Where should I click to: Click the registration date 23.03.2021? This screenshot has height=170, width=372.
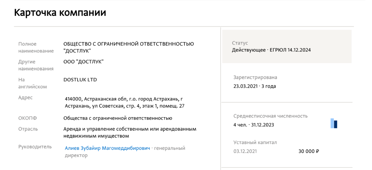click(245, 86)
